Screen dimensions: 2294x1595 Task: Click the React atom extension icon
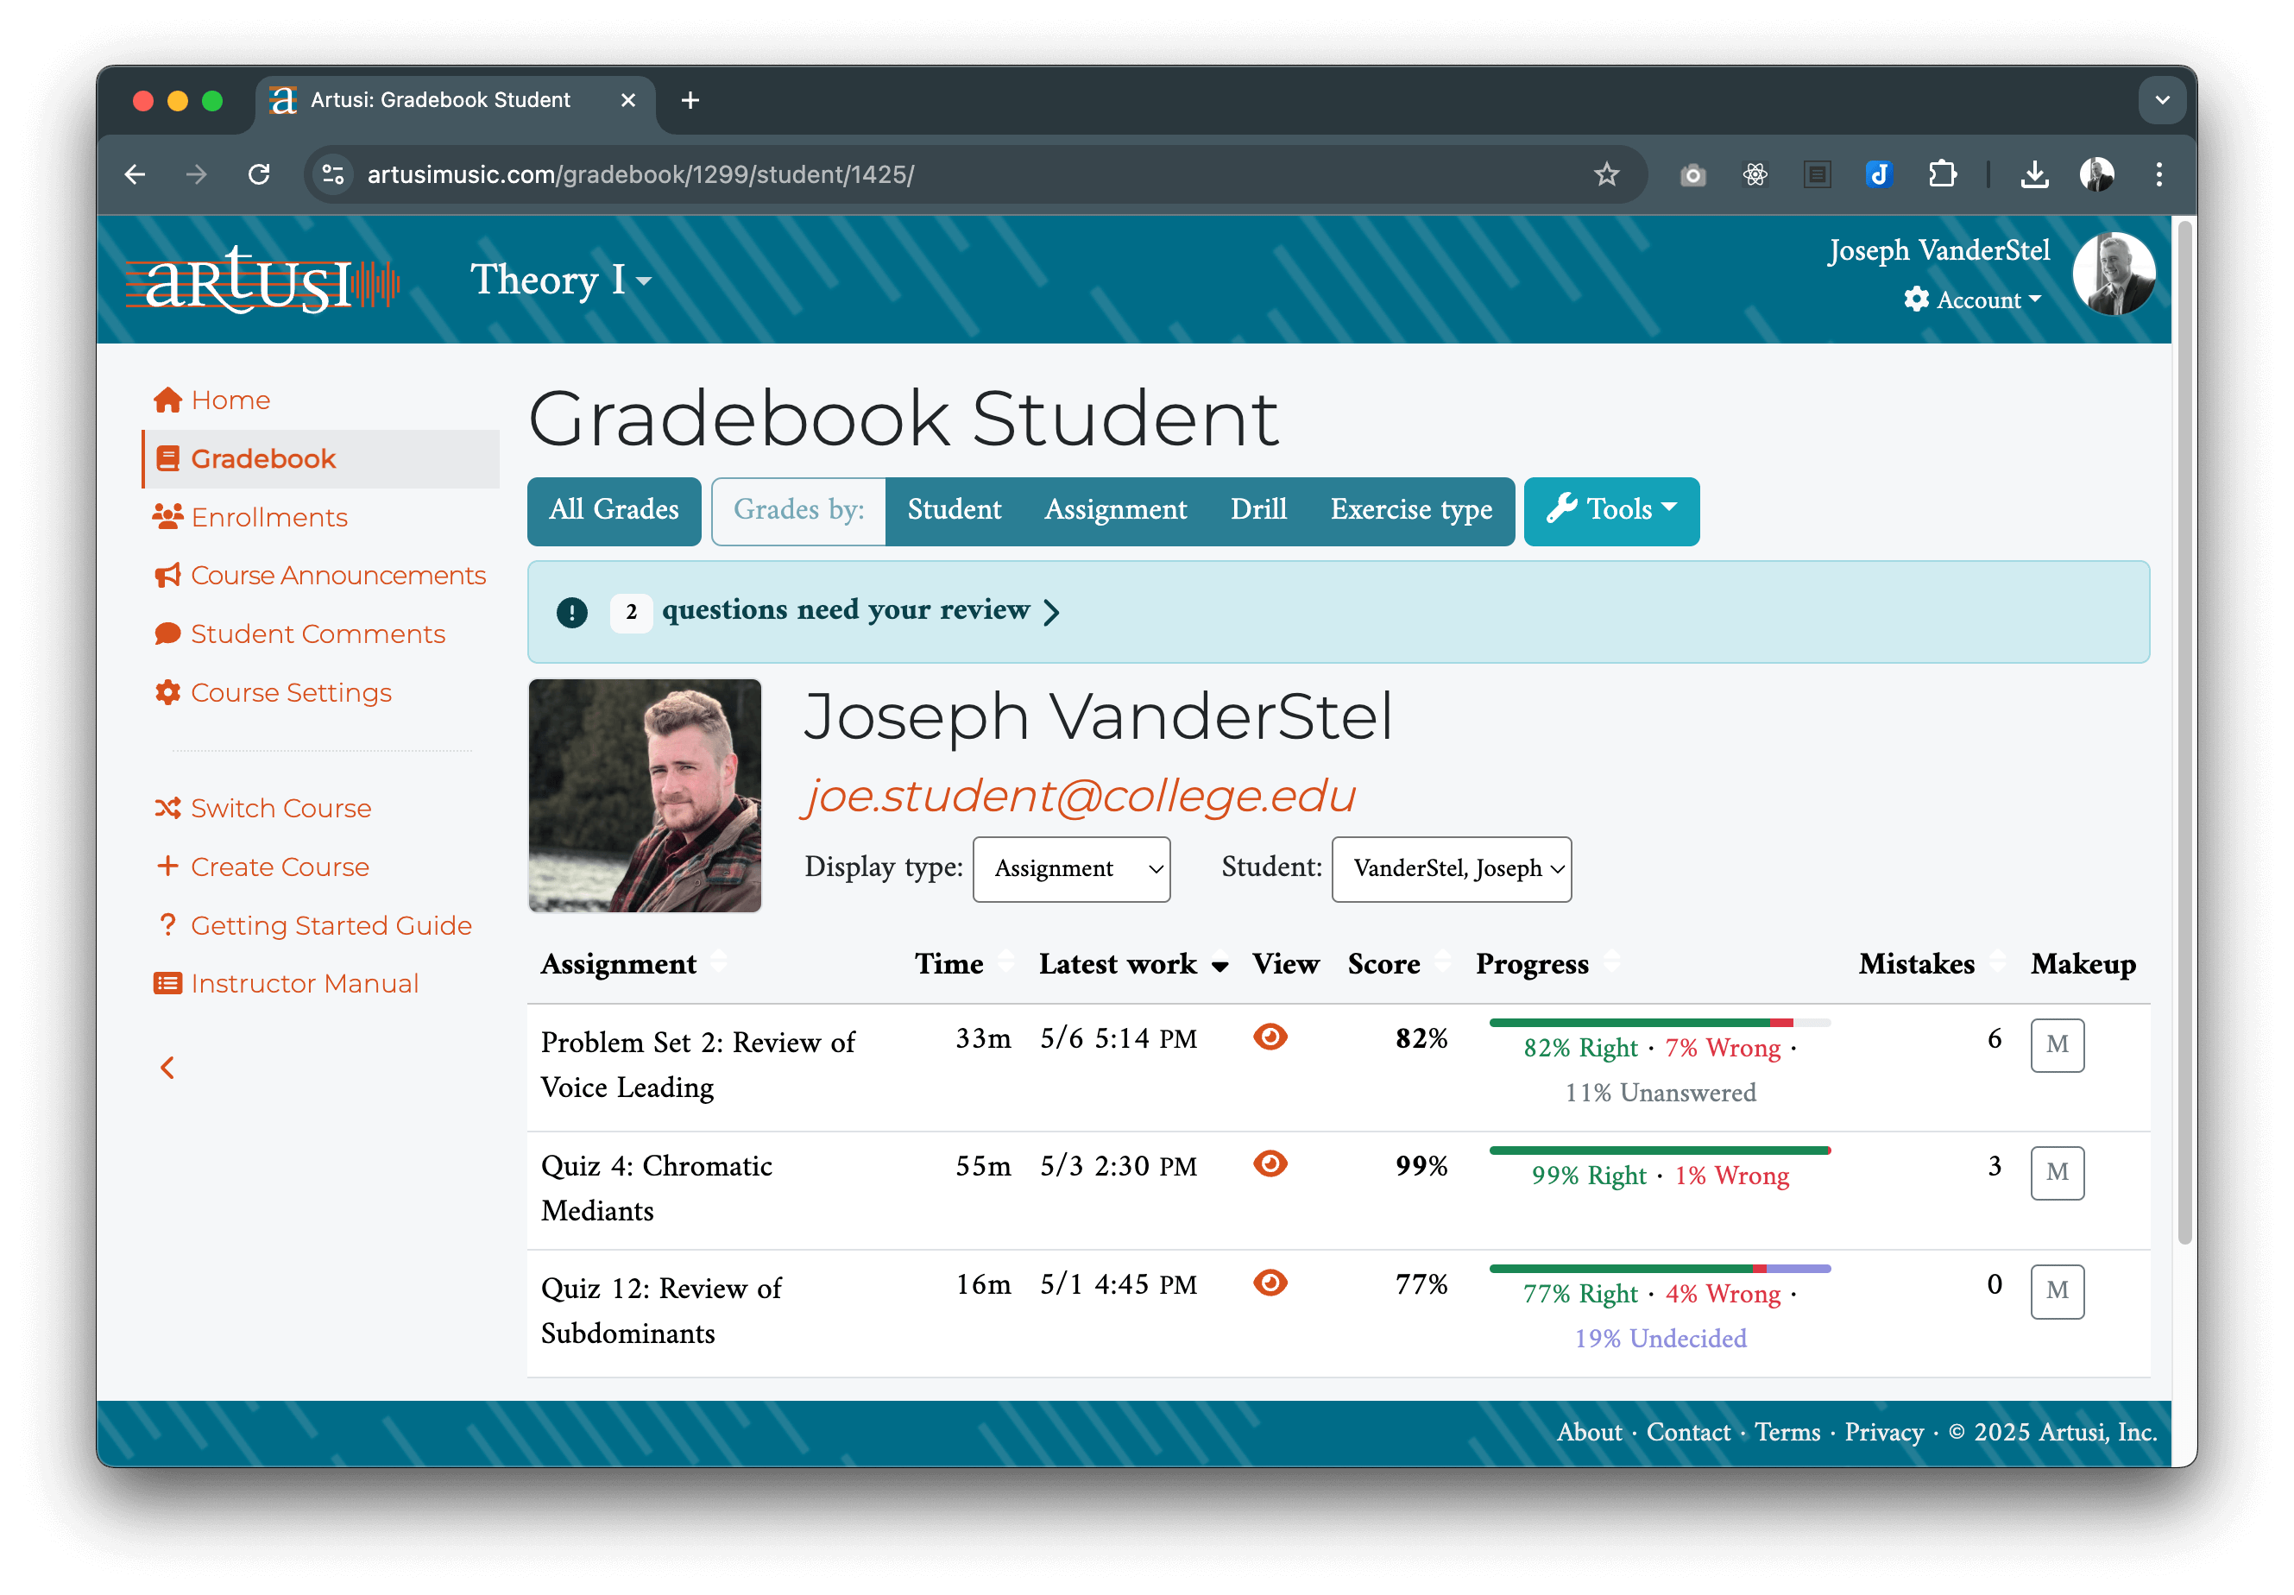(x=1755, y=175)
